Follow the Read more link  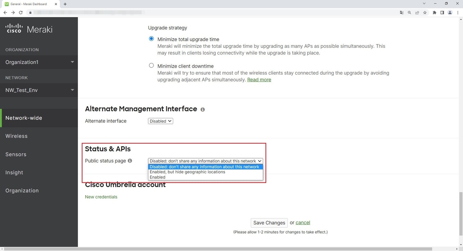click(x=259, y=80)
